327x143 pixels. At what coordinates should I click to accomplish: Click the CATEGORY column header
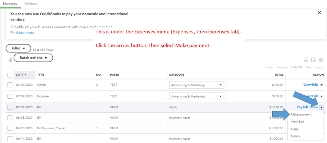coord(177,75)
